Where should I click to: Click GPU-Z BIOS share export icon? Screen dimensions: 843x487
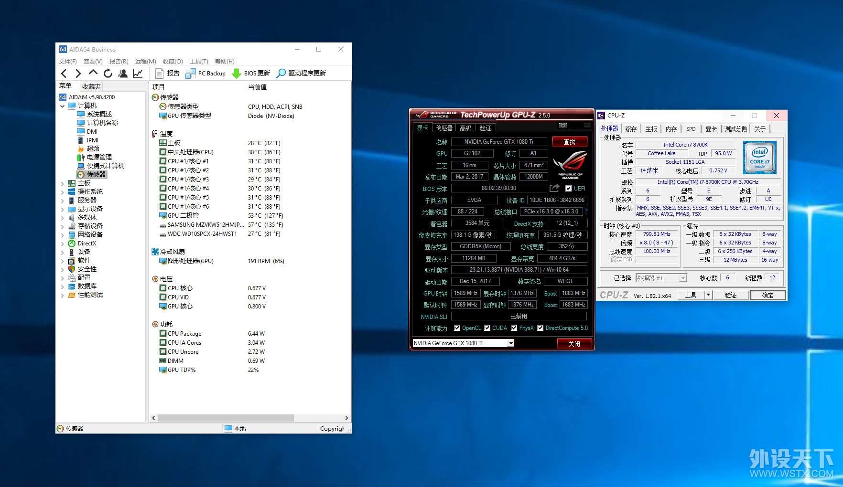point(554,188)
